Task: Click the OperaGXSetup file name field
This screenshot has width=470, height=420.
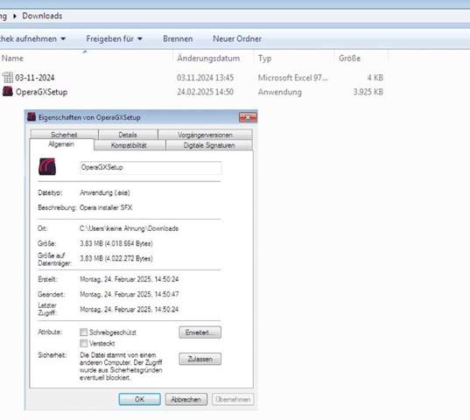Action: (151, 167)
